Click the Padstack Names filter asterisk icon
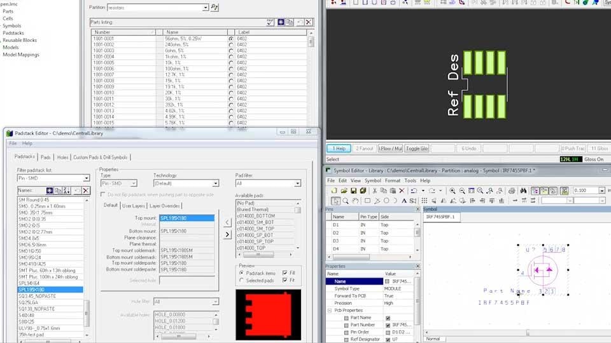611x343 pixels. point(50,190)
